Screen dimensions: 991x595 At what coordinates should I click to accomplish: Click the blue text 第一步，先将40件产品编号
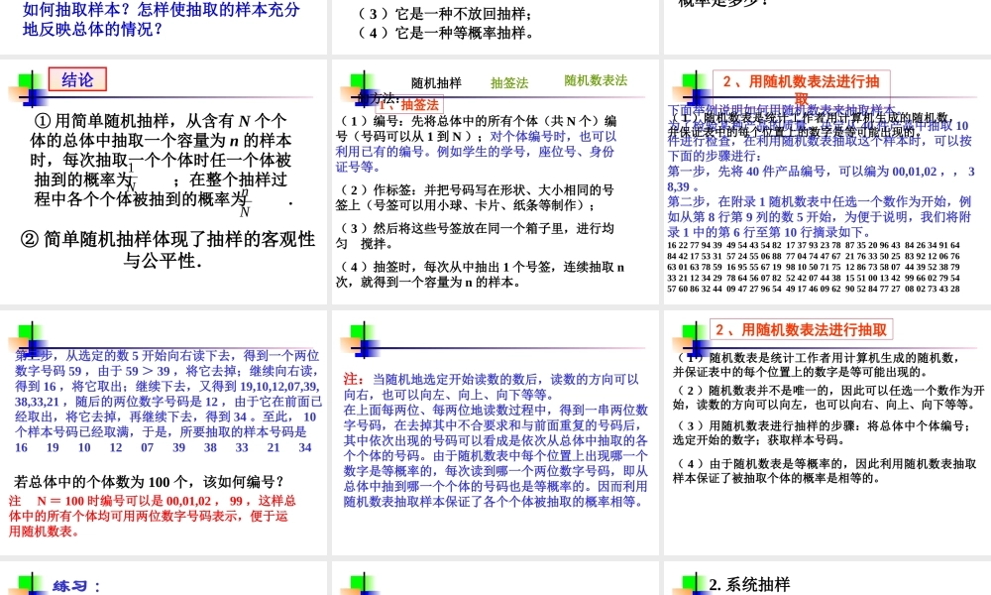pyautogui.click(x=821, y=178)
